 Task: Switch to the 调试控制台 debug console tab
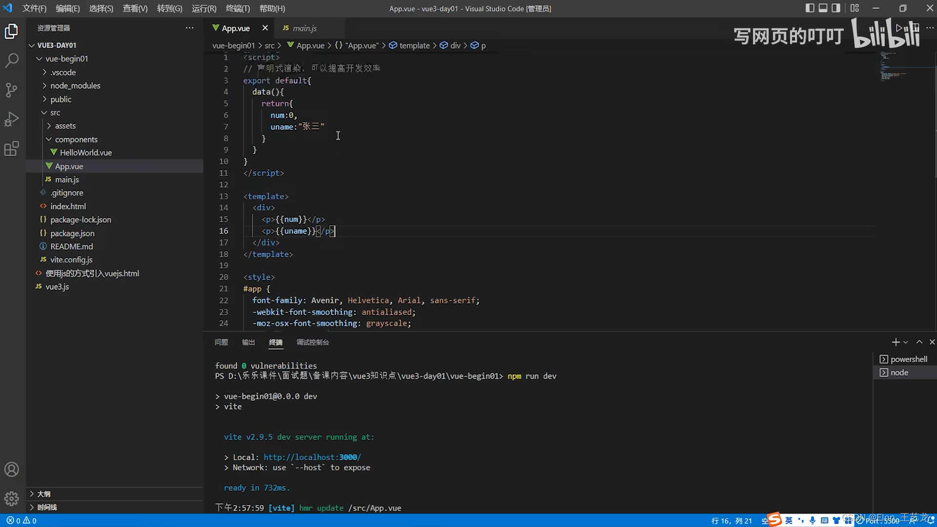point(312,342)
